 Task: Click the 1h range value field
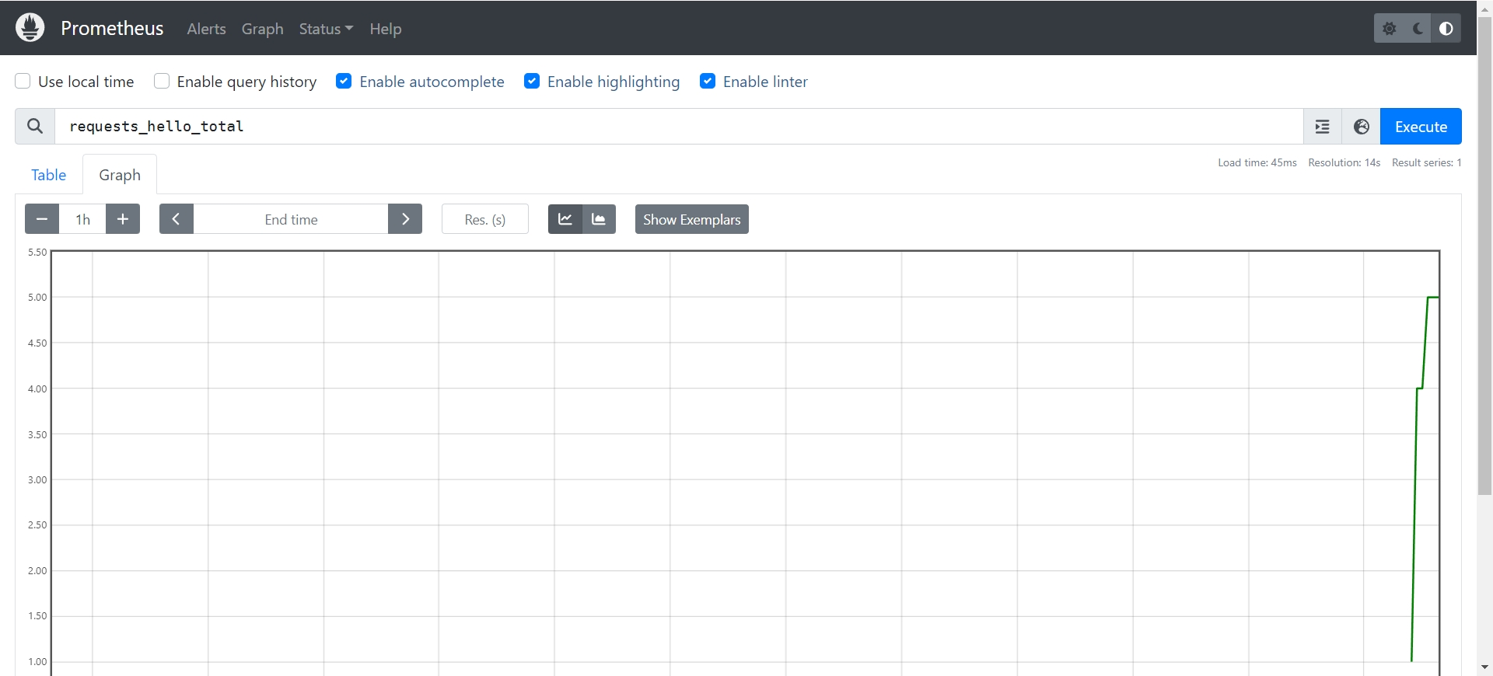pos(82,219)
